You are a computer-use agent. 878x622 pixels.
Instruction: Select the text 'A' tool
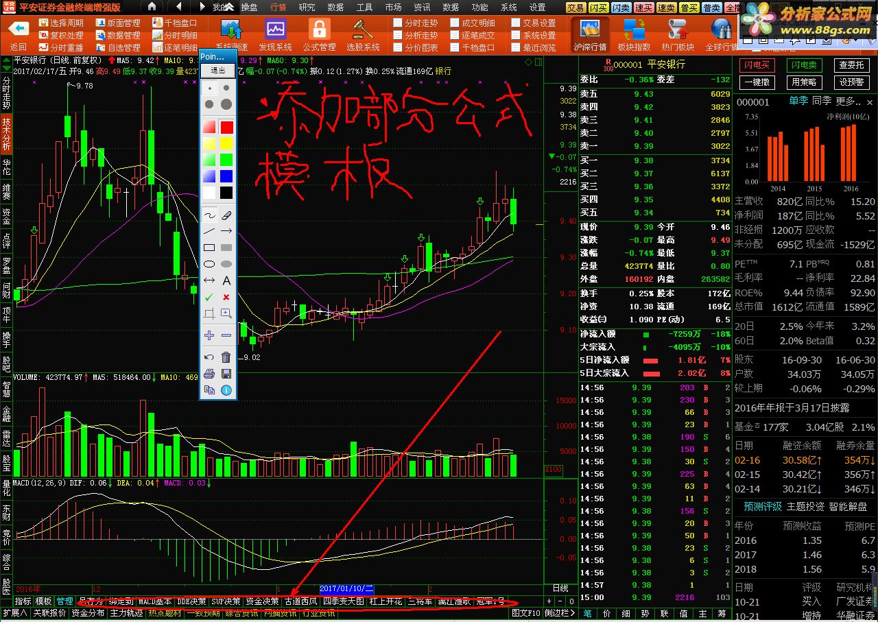[x=226, y=280]
